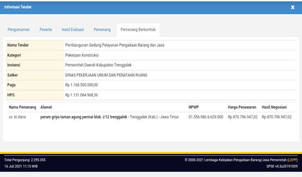
Task: Click the NPWP number 01.556.986.6-629.000
Action: [x=206, y=117]
